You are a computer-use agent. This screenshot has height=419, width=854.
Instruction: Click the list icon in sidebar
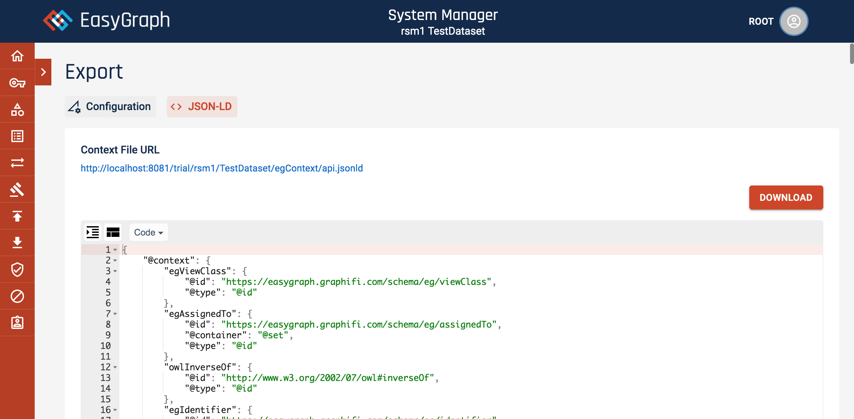(x=17, y=136)
